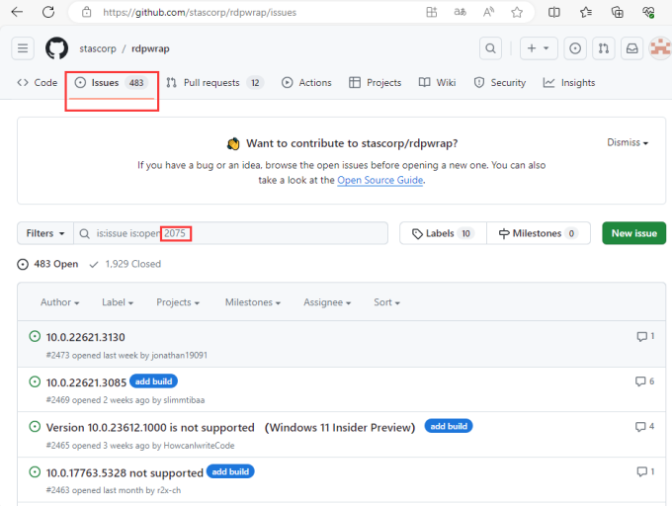This screenshot has height=506, width=672.
Task: Open GitHub search magnifier button
Action: tap(491, 48)
